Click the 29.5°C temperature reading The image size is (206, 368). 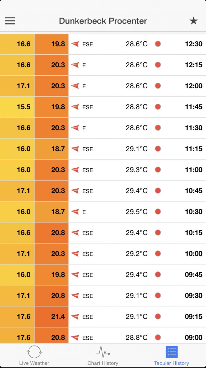136,212
